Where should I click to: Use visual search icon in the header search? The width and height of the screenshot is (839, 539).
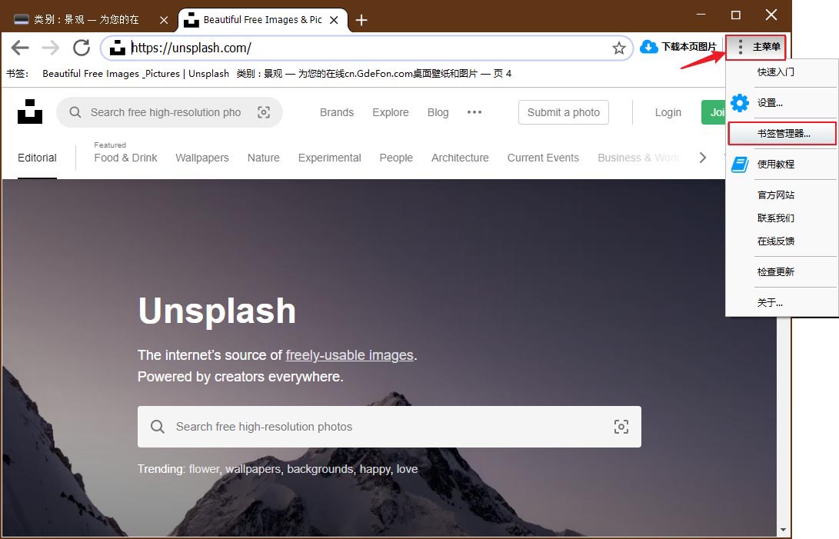[264, 112]
